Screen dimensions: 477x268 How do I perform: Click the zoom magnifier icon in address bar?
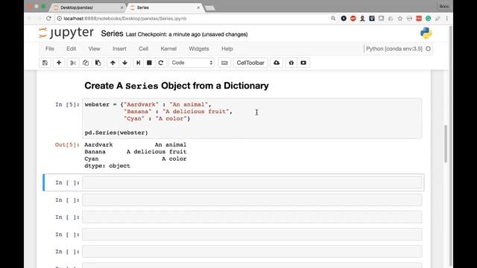point(333,19)
